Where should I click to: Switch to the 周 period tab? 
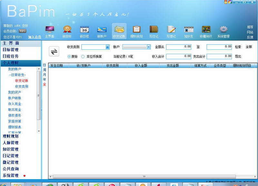coord(45,70)
